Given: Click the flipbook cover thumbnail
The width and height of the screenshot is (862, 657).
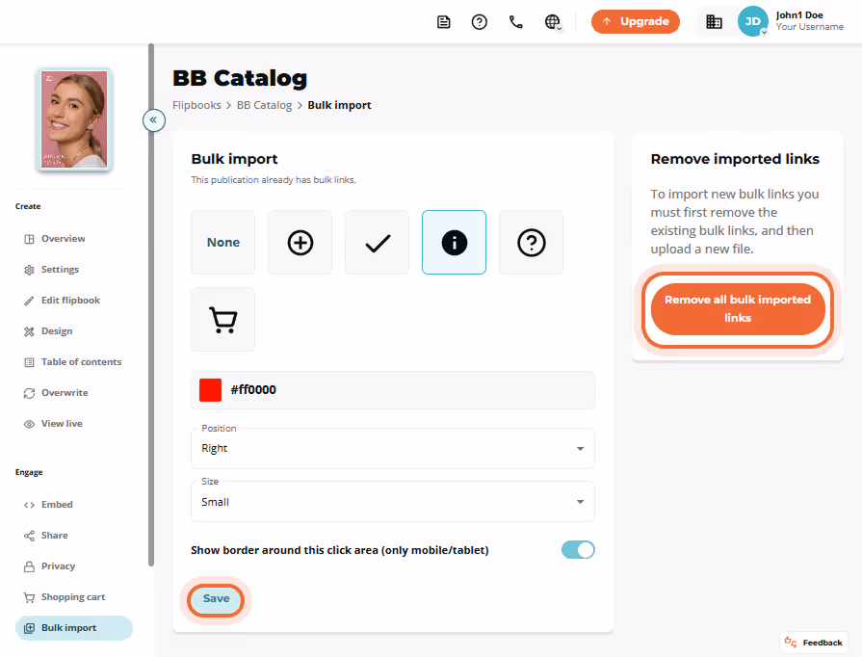Looking at the screenshot, I should tap(74, 119).
